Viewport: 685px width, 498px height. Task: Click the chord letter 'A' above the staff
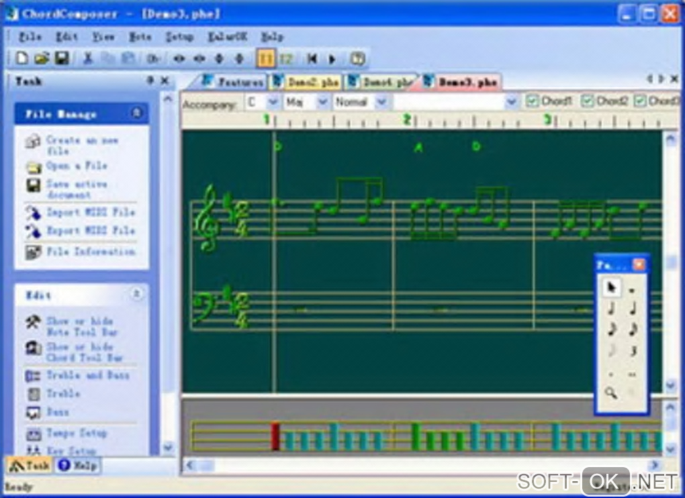click(x=418, y=148)
